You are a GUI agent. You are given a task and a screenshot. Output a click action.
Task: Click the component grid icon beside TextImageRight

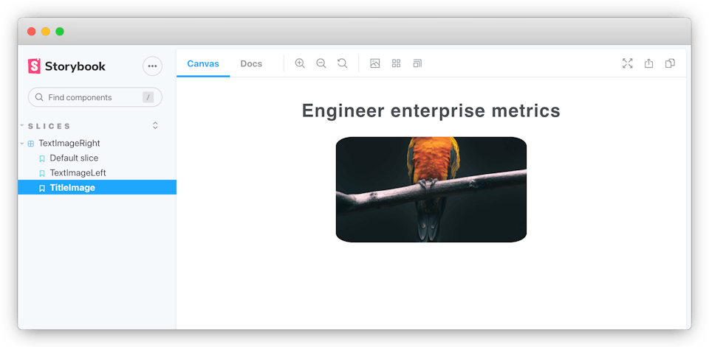click(31, 144)
